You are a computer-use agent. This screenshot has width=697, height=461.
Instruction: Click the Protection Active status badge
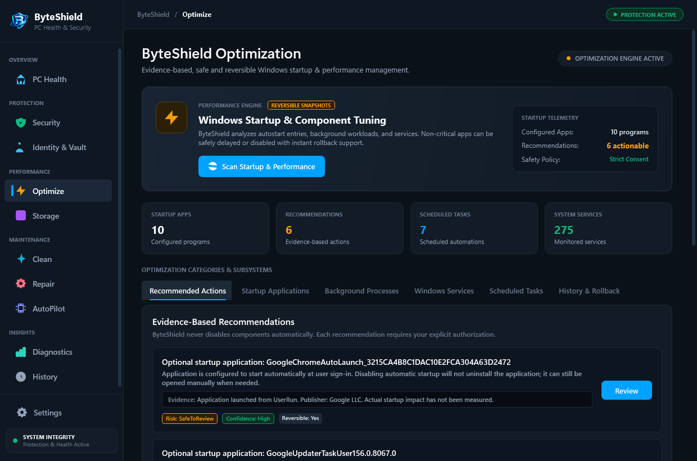click(x=645, y=15)
